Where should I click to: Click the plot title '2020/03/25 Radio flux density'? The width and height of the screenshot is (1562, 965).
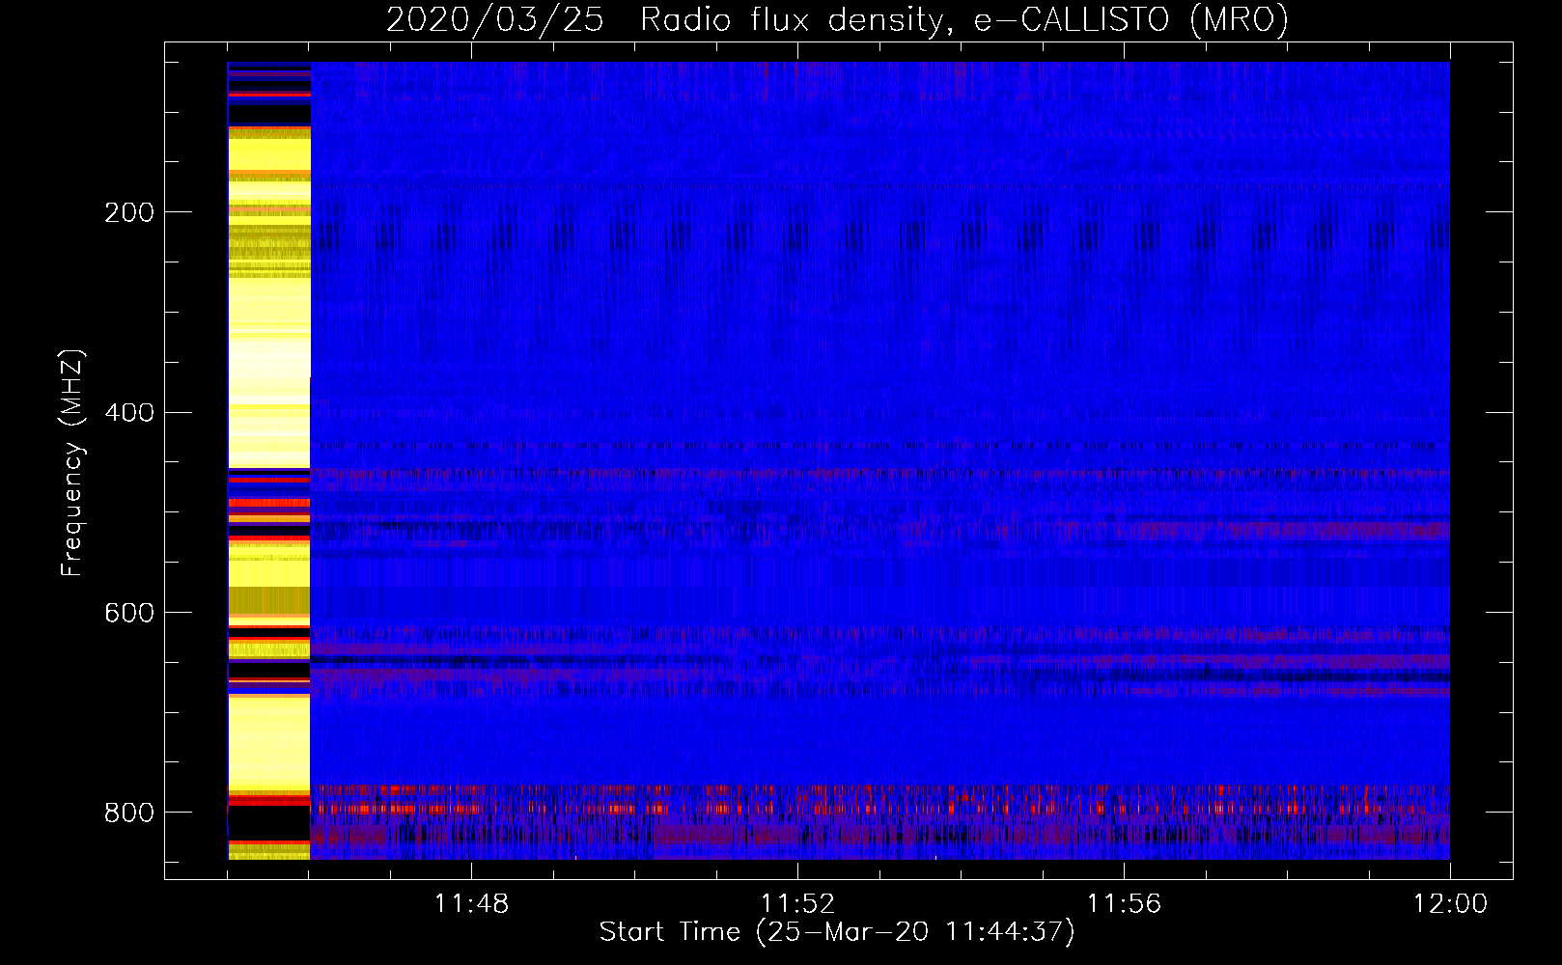[837, 19]
